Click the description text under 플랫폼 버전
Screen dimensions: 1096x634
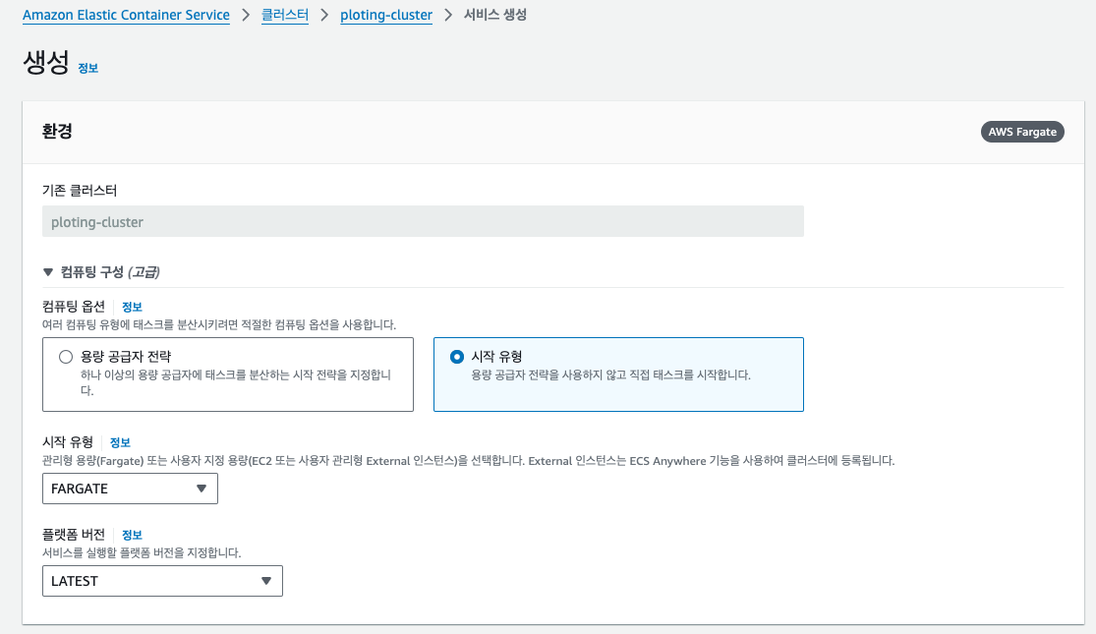142,552
